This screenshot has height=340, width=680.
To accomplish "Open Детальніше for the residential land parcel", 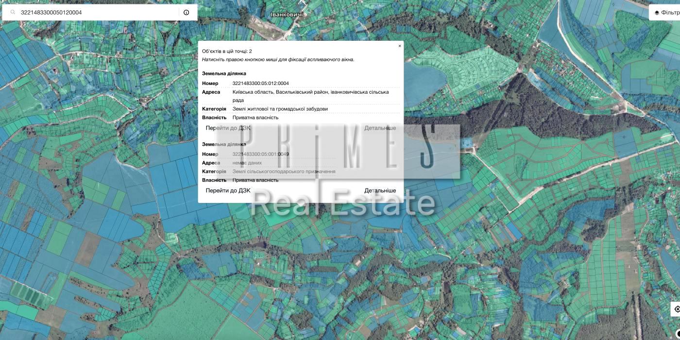I will pos(380,128).
